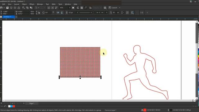Click the Wrap text icon

pos(132,12)
